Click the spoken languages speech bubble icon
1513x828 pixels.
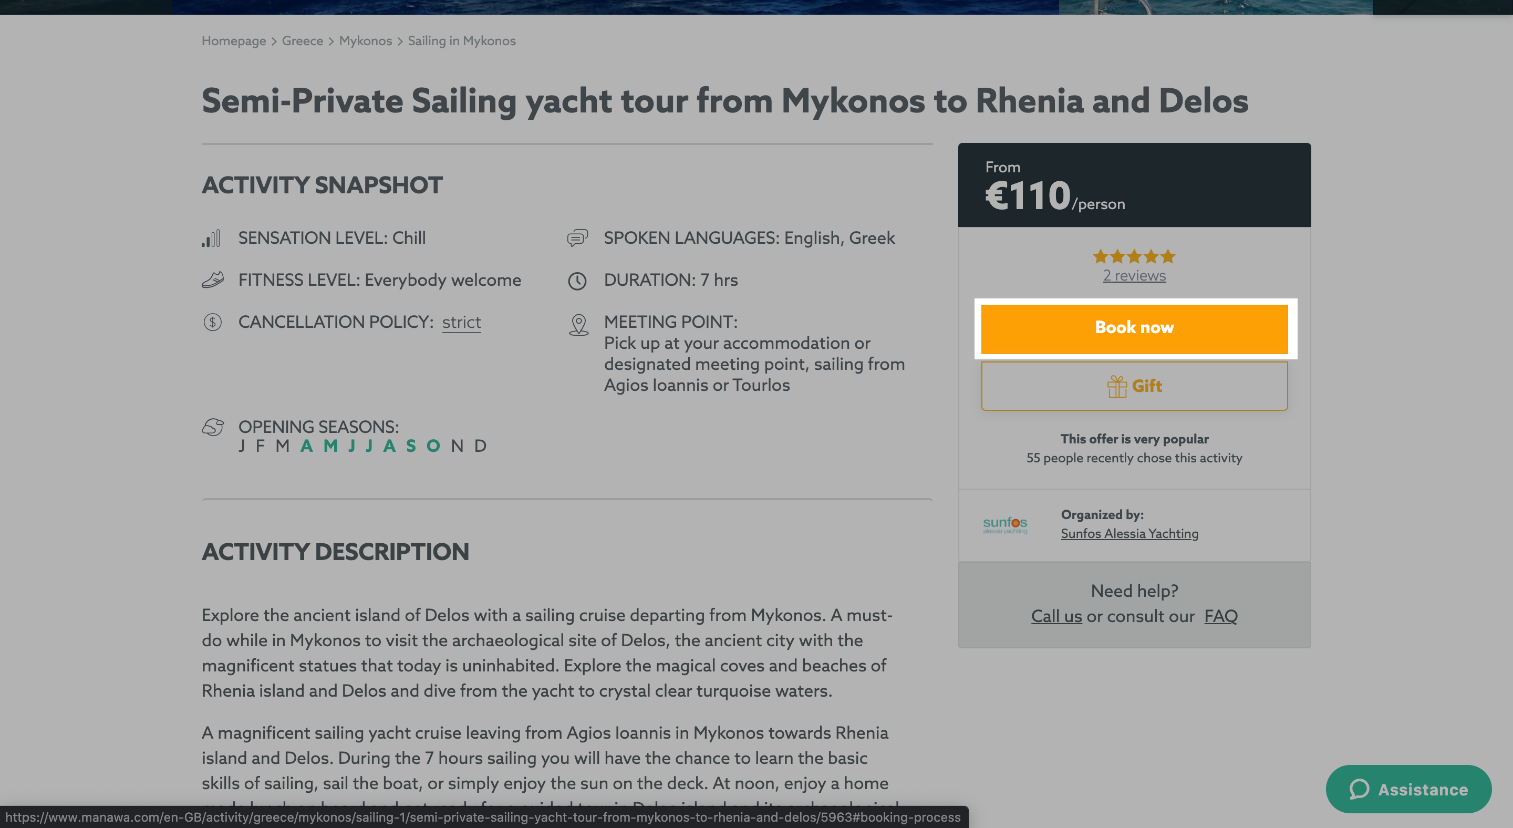pos(577,238)
